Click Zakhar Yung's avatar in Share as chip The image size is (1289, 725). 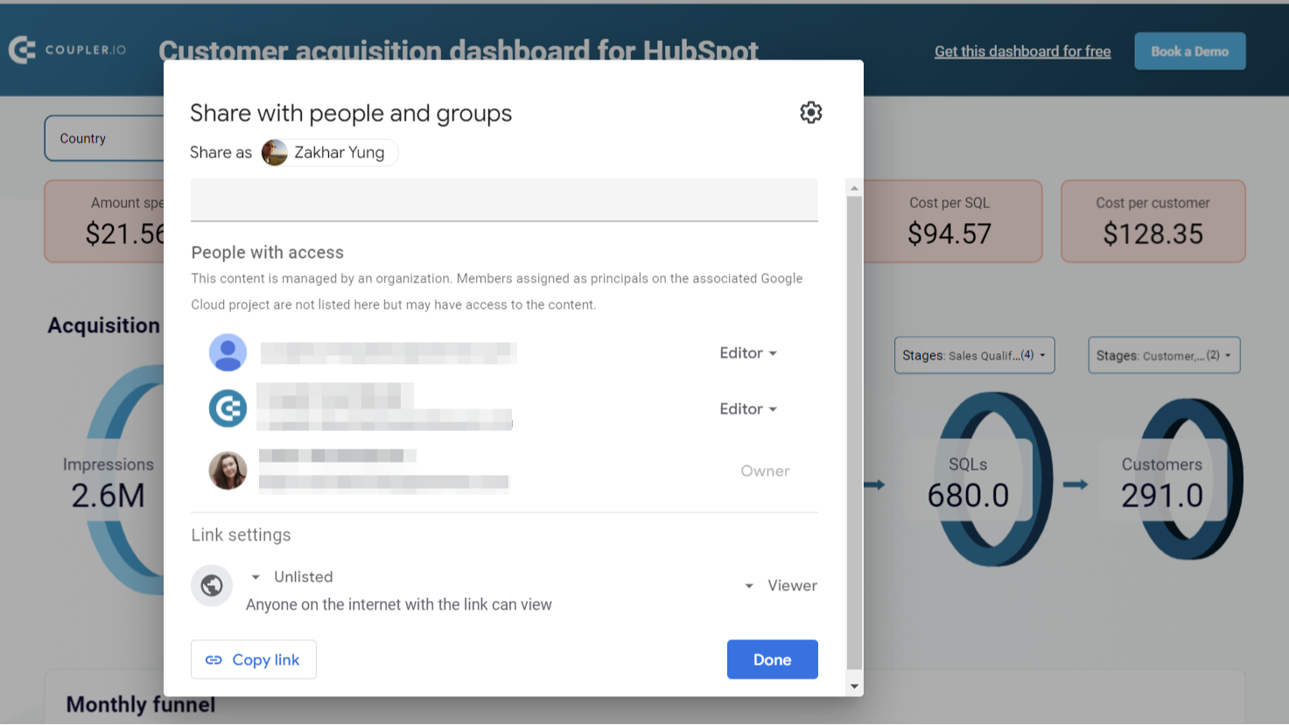275,153
